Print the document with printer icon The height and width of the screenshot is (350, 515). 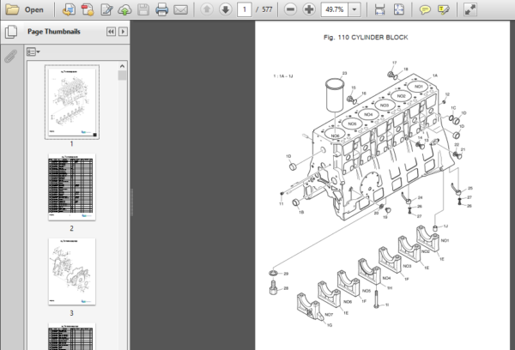point(162,9)
